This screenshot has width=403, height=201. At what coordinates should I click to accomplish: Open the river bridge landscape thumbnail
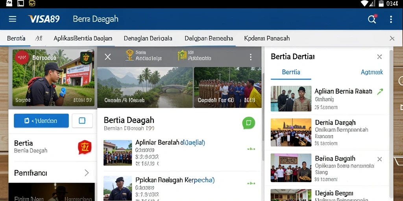[x=145, y=88]
